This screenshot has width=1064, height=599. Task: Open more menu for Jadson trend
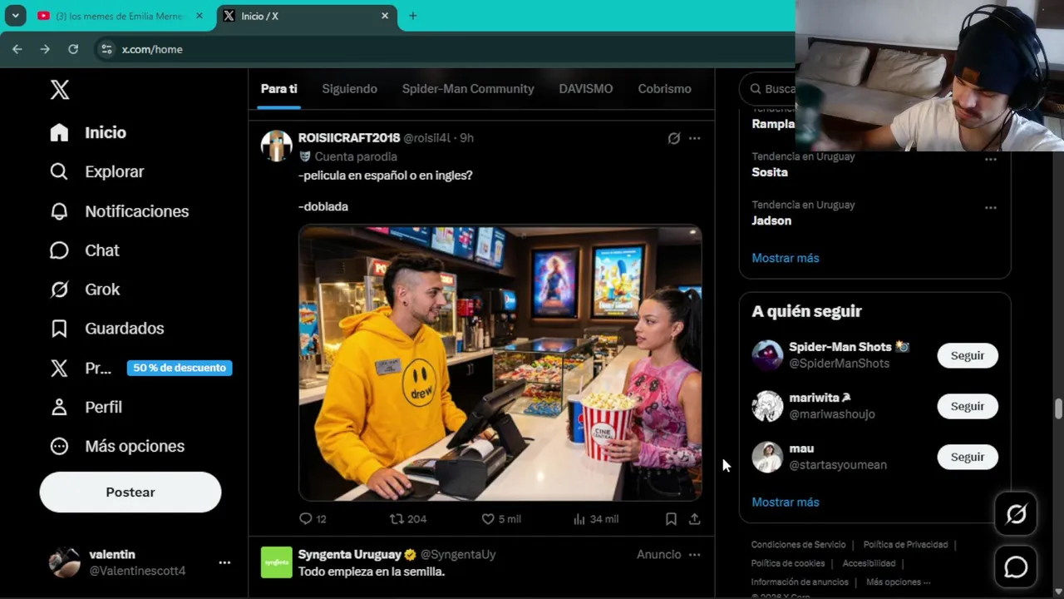tap(990, 207)
